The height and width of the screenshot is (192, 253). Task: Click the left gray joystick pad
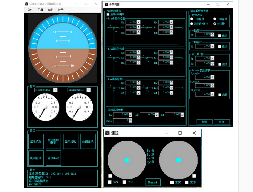pyautogui.click(x=127, y=160)
